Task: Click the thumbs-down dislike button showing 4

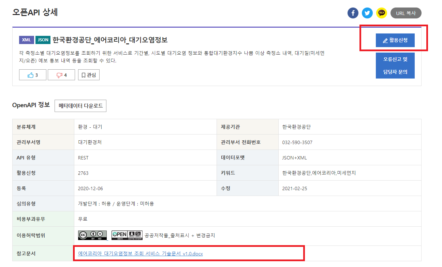Action: [61, 75]
